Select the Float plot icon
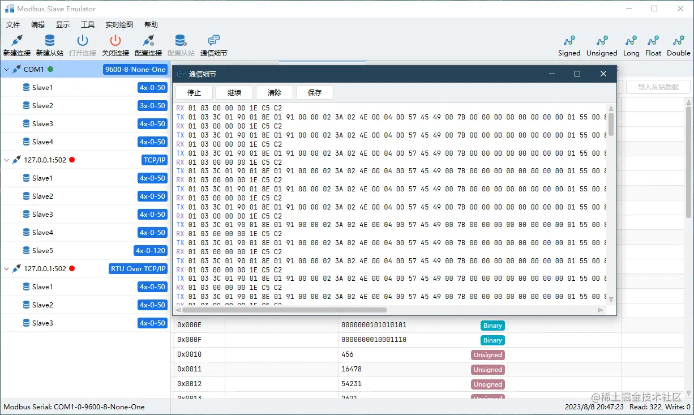The image size is (694, 415). pos(653,41)
